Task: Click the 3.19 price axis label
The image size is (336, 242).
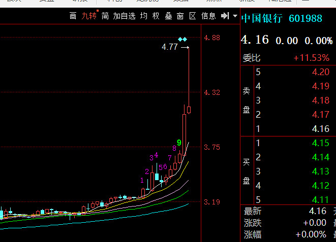Action: pyautogui.click(x=212, y=202)
